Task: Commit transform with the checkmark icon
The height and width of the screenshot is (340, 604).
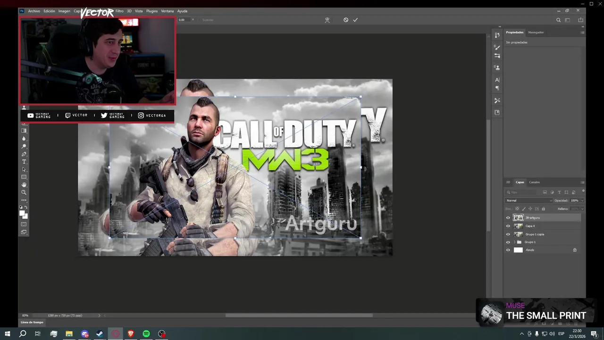Action: coord(355,20)
